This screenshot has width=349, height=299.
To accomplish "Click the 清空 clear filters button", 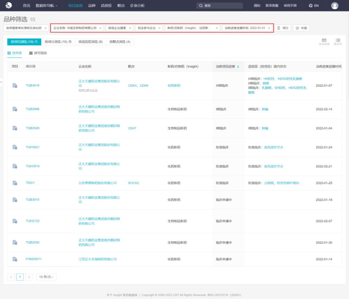I will 283,28.
